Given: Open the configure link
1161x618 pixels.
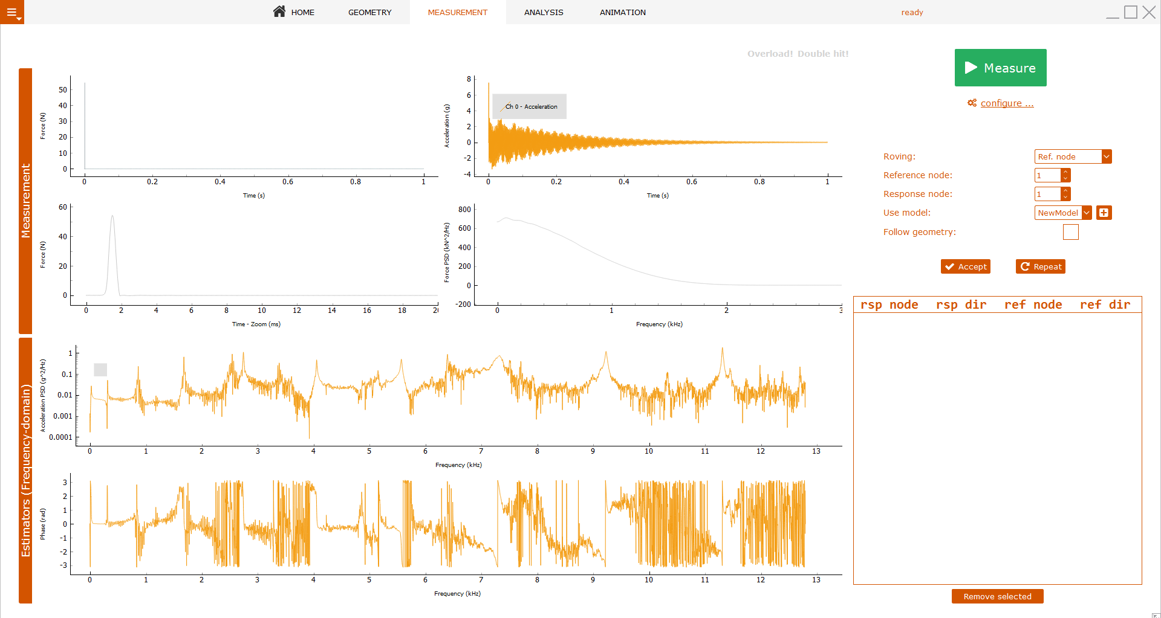Looking at the screenshot, I should click(1007, 103).
